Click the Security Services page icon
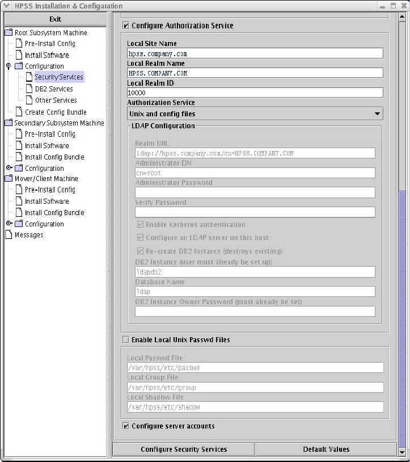The width and height of the screenshot is (410, 462). [x=29, y=77]
